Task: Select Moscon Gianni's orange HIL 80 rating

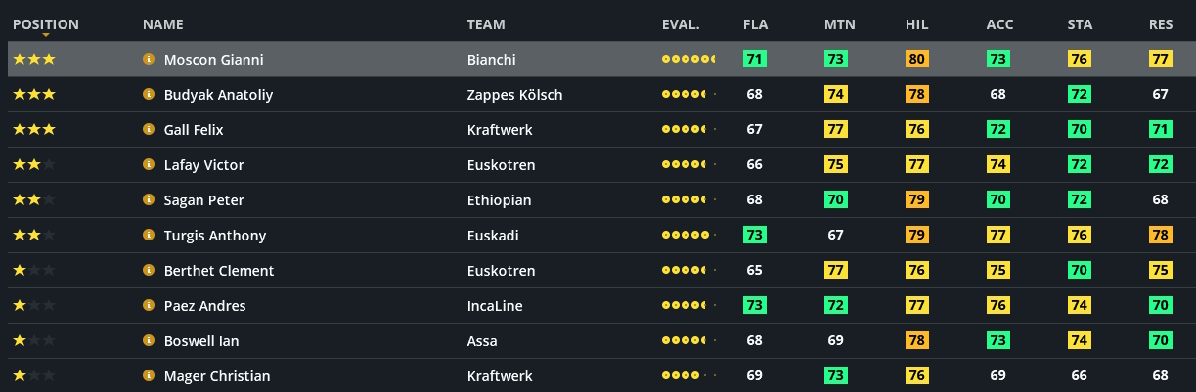Action: (916, 60)
